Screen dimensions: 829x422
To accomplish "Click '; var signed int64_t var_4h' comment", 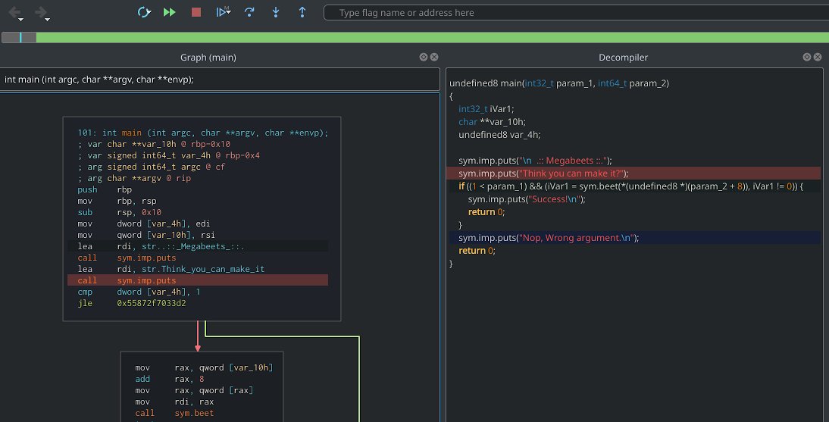I will point(169,155).
